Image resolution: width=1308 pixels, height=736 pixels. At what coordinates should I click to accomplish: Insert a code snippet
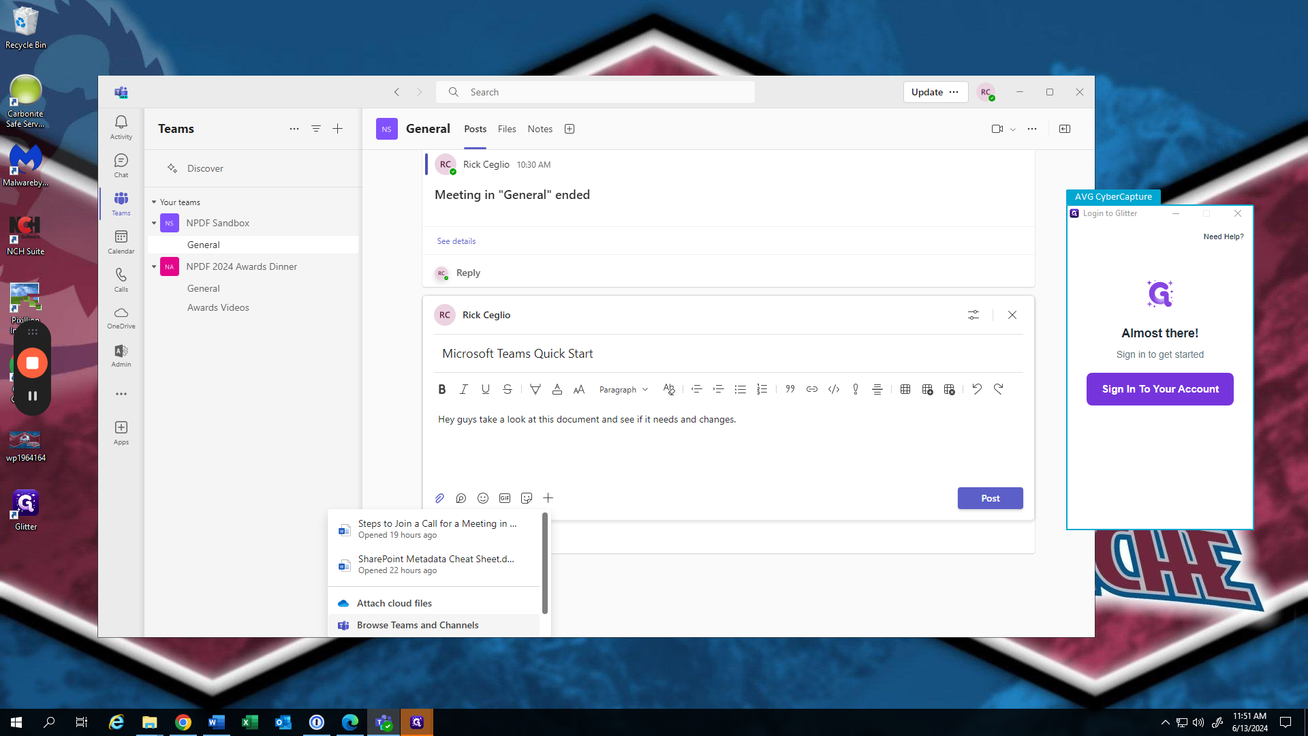coord(833,389)
